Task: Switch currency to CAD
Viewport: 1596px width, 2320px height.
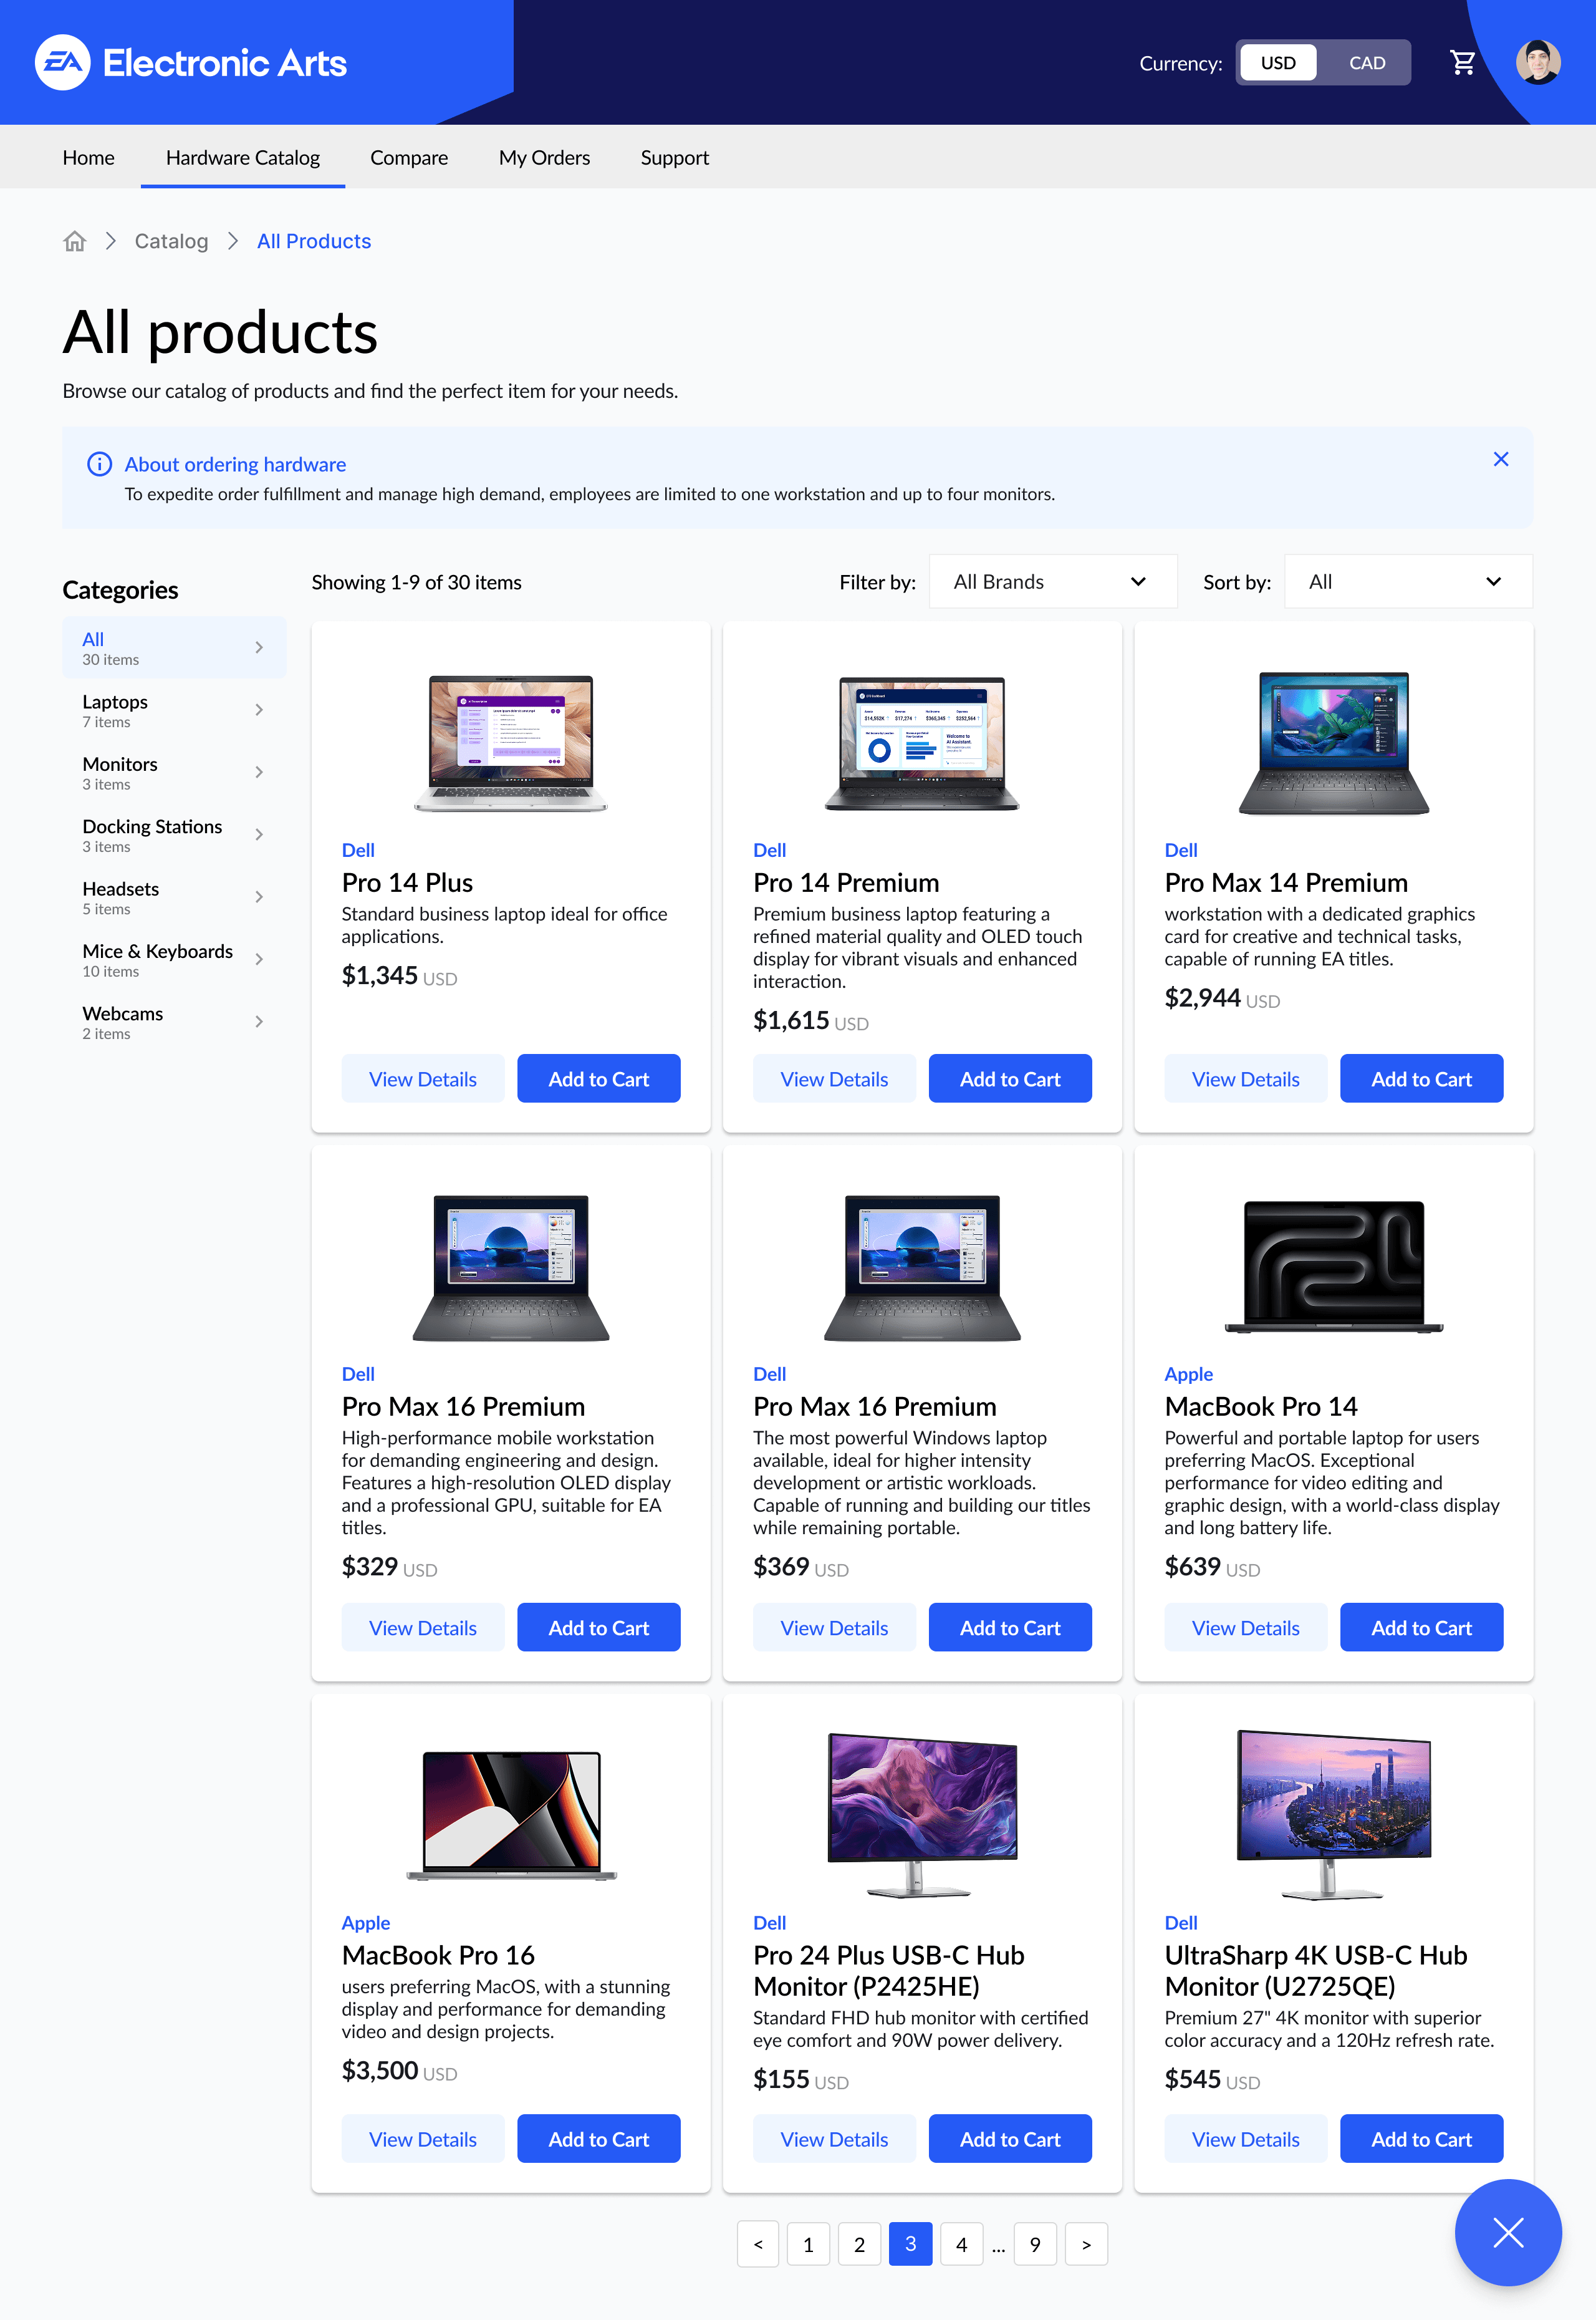Action: pos(1366,63)
